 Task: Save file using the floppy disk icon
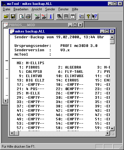[x=13, y=16]
